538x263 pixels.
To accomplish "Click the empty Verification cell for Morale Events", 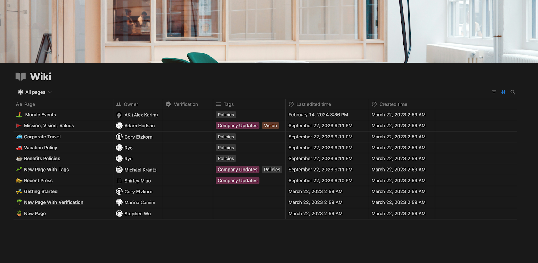I will pyautogui.click(x=188, y=115).
